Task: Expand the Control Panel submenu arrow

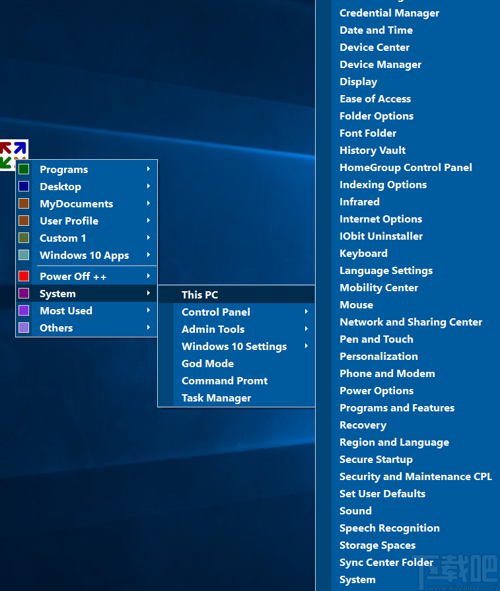Action: point(306,311)
